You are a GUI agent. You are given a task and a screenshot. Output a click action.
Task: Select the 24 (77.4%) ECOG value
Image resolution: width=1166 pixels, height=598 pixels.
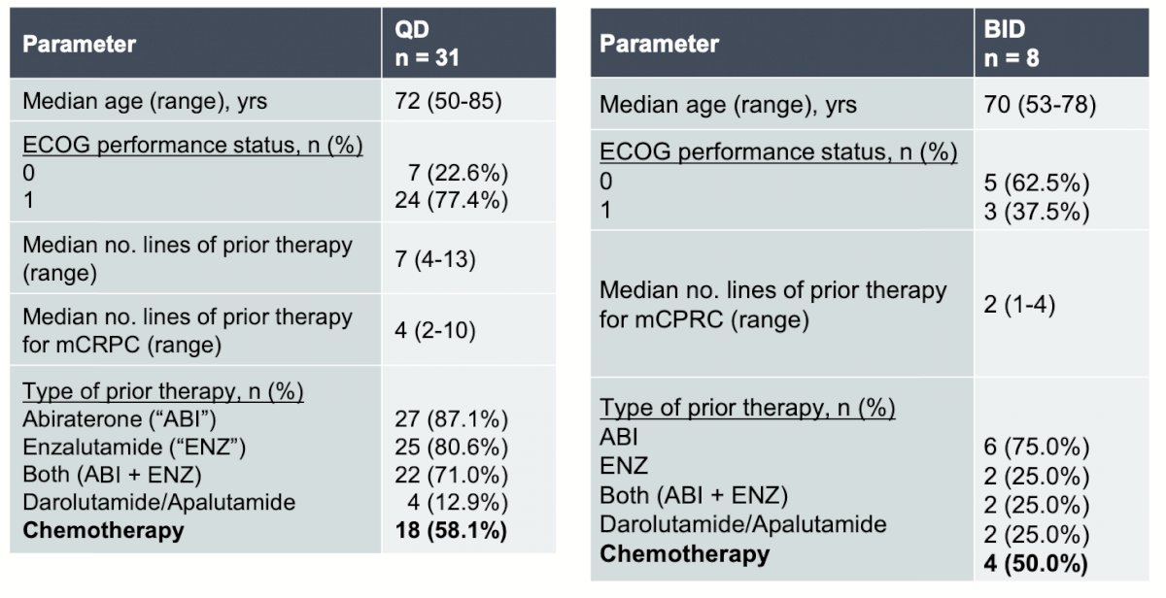(x=452, y=200)
